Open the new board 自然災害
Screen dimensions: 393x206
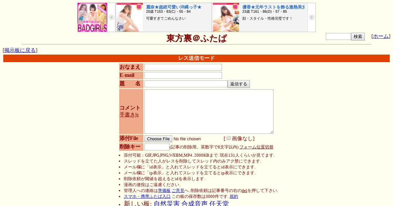tap(167, 203)
